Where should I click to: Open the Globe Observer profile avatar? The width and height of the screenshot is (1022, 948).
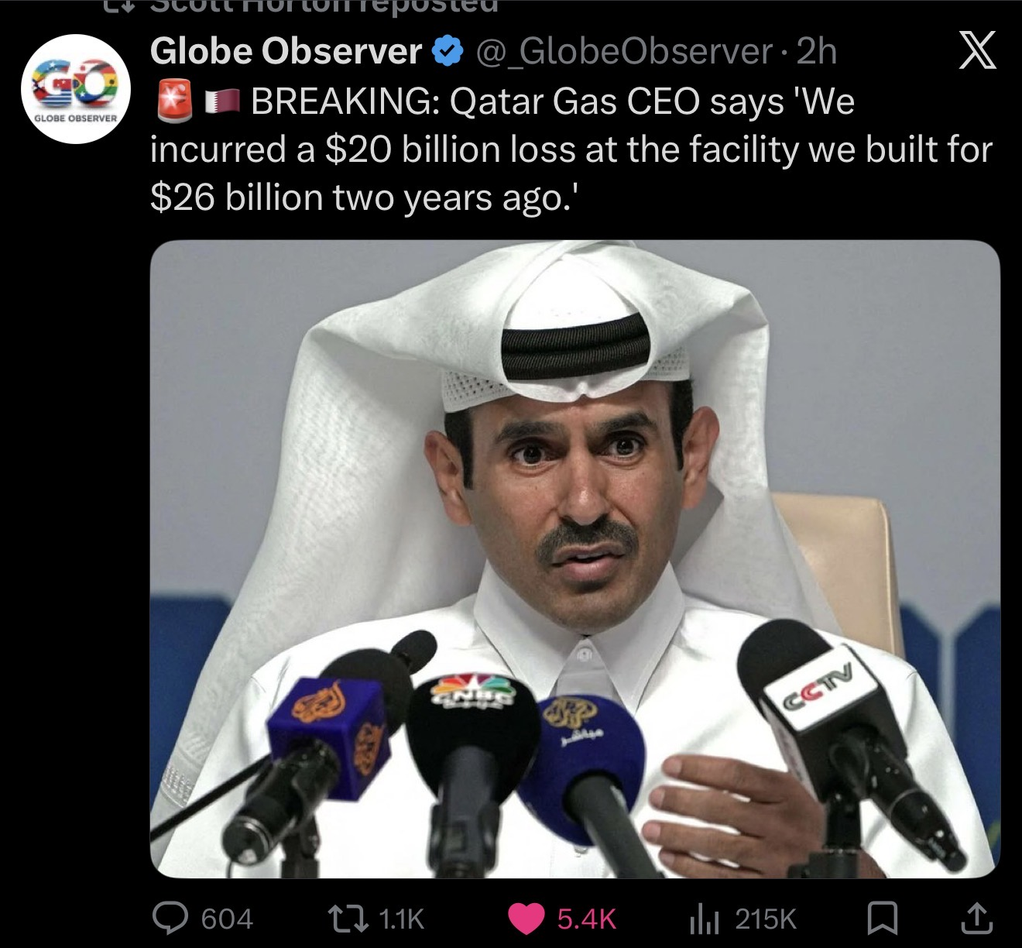click(x=73, y=88)
